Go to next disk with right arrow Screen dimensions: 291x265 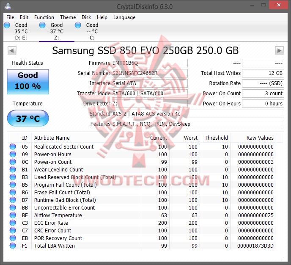coord(279,50)
